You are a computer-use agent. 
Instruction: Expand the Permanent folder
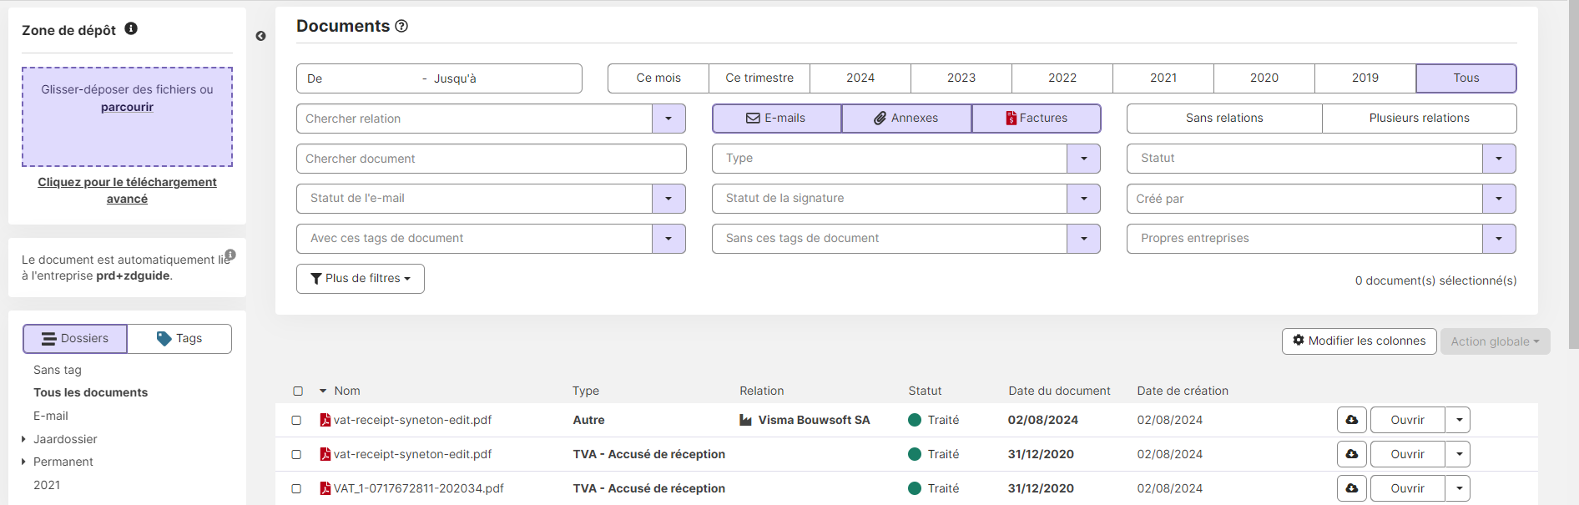click(23, 462)
